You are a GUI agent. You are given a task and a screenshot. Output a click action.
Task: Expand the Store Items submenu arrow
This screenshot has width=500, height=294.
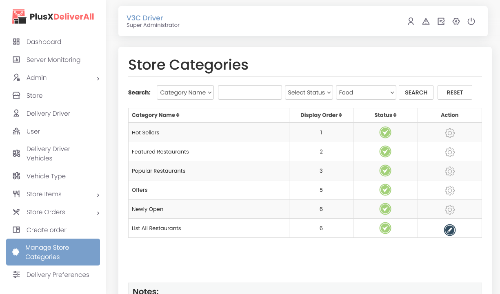coord(98,195)
